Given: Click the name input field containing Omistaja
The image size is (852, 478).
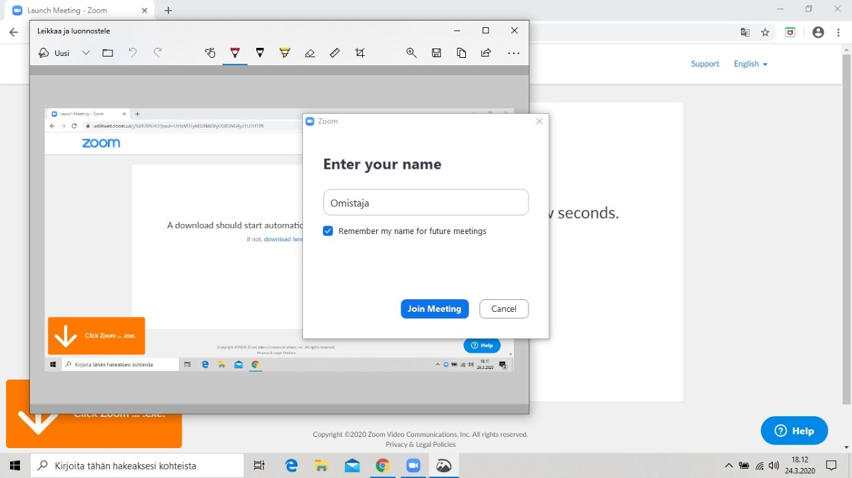Looking at the screenshot, I should pos(426,203).
